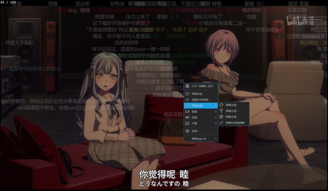328x191 pixels.
Task: Click the list icon next to 弹幕列表
Action: [187, 94]
